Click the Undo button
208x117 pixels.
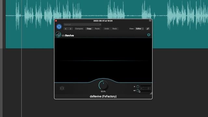pyautogui.click(x=107, y=29)
